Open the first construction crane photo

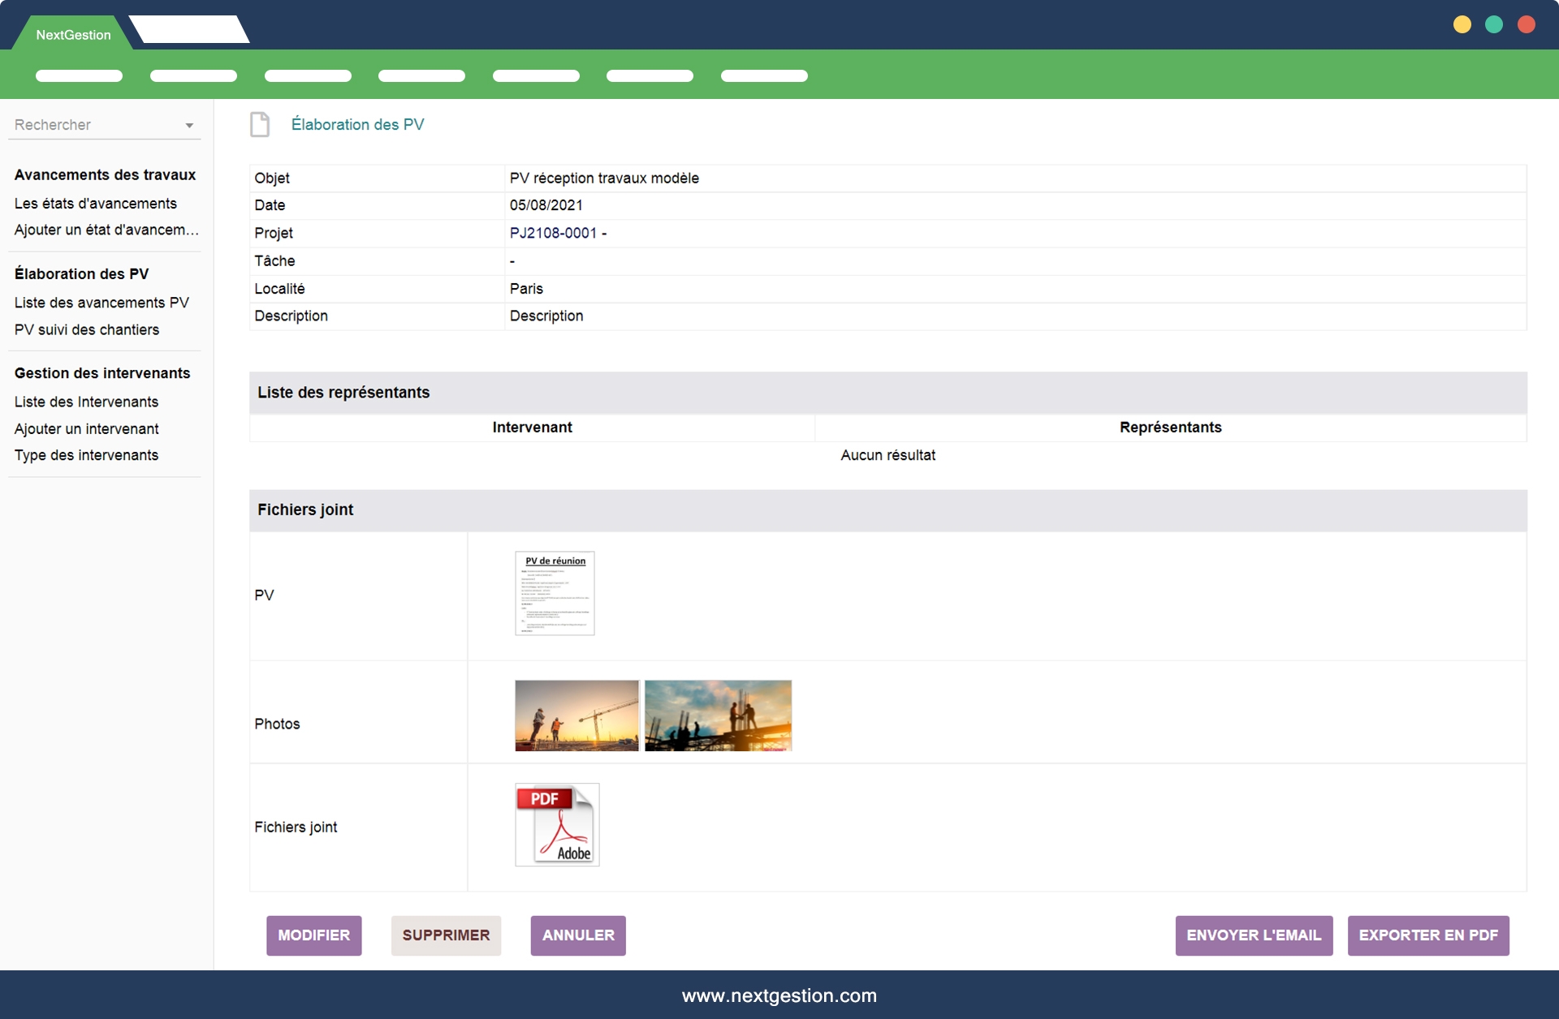click(x=577, y=715)
